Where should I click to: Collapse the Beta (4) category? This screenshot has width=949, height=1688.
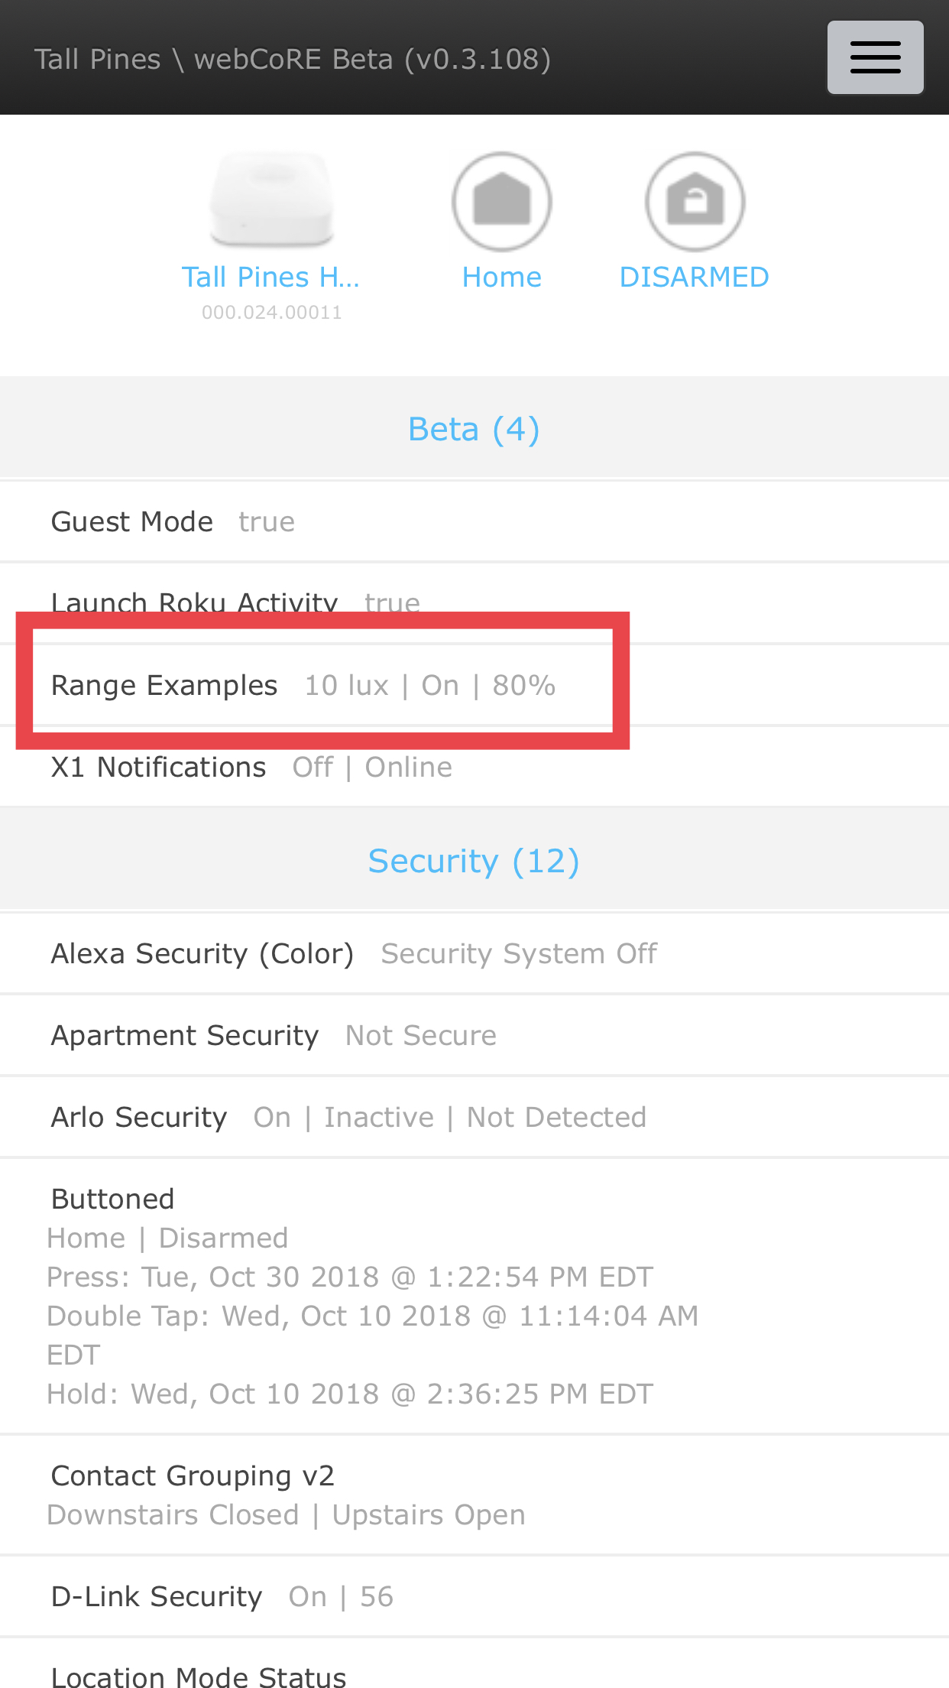coord(474,429)
